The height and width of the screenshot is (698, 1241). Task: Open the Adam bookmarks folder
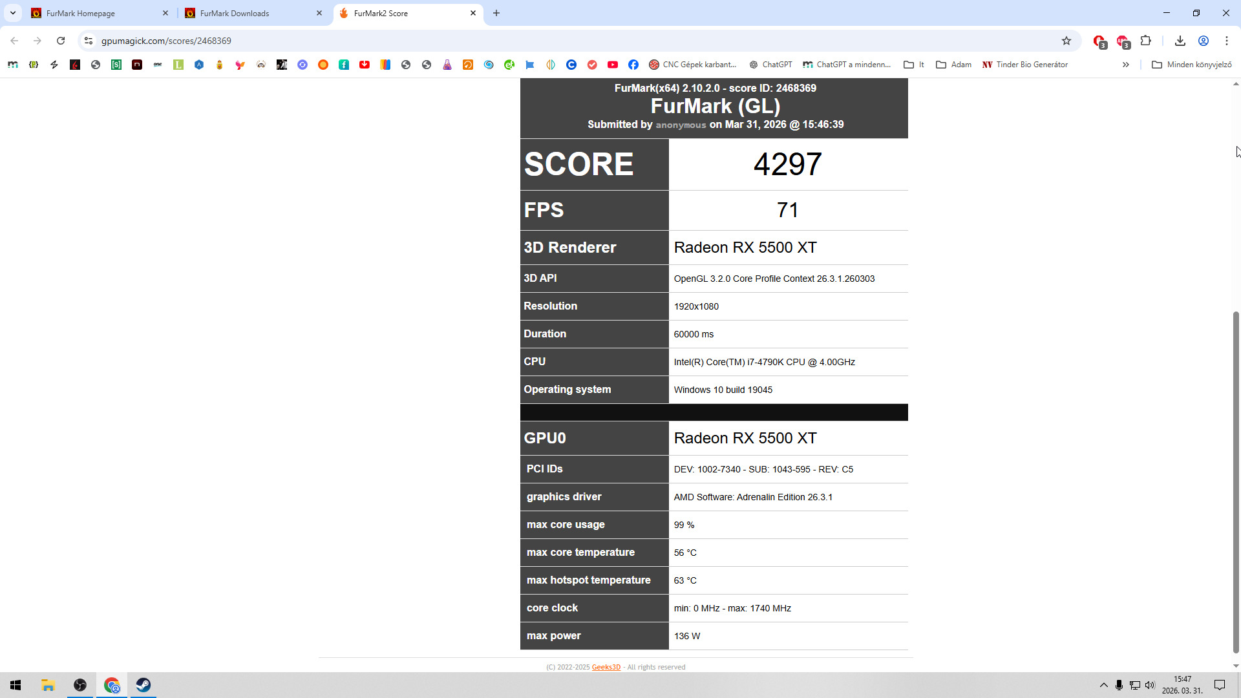[x=954, y=65]
